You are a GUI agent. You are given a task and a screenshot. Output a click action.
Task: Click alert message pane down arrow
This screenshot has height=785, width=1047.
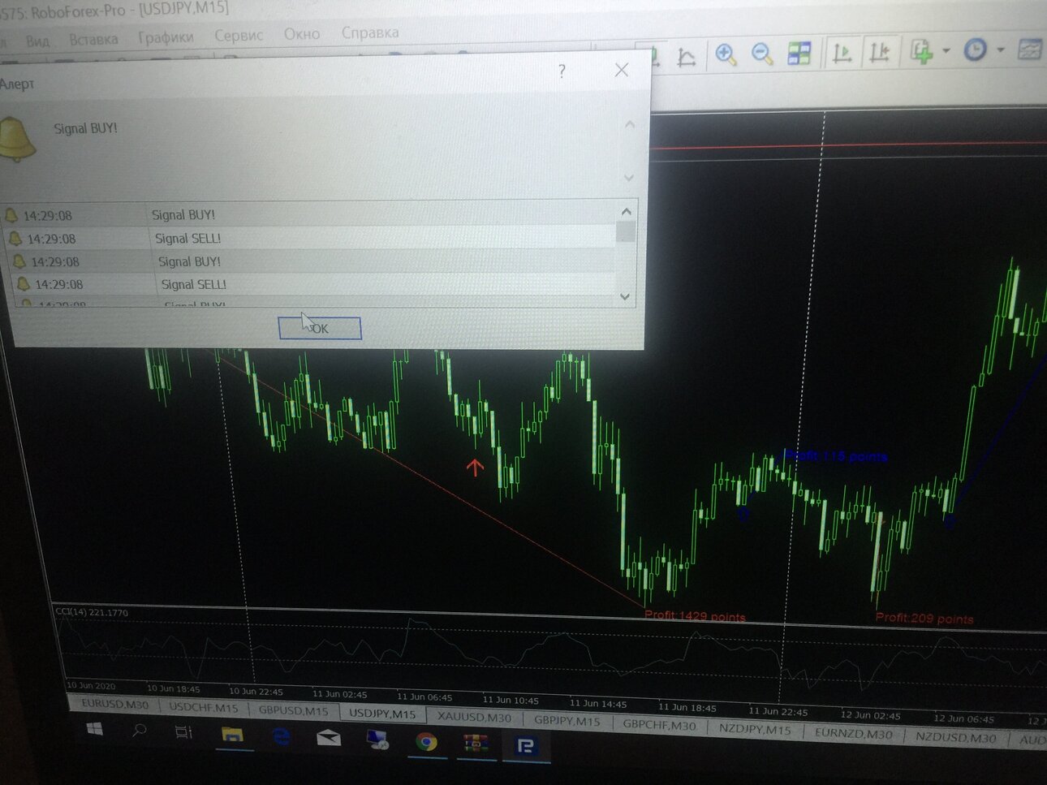(629, 177)
